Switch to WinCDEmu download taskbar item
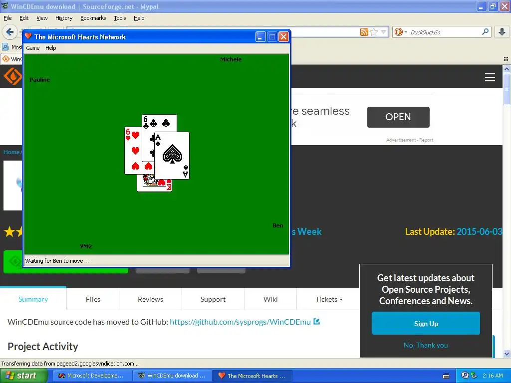Screen dimensions: 511x383 click(x=172, y=376)
